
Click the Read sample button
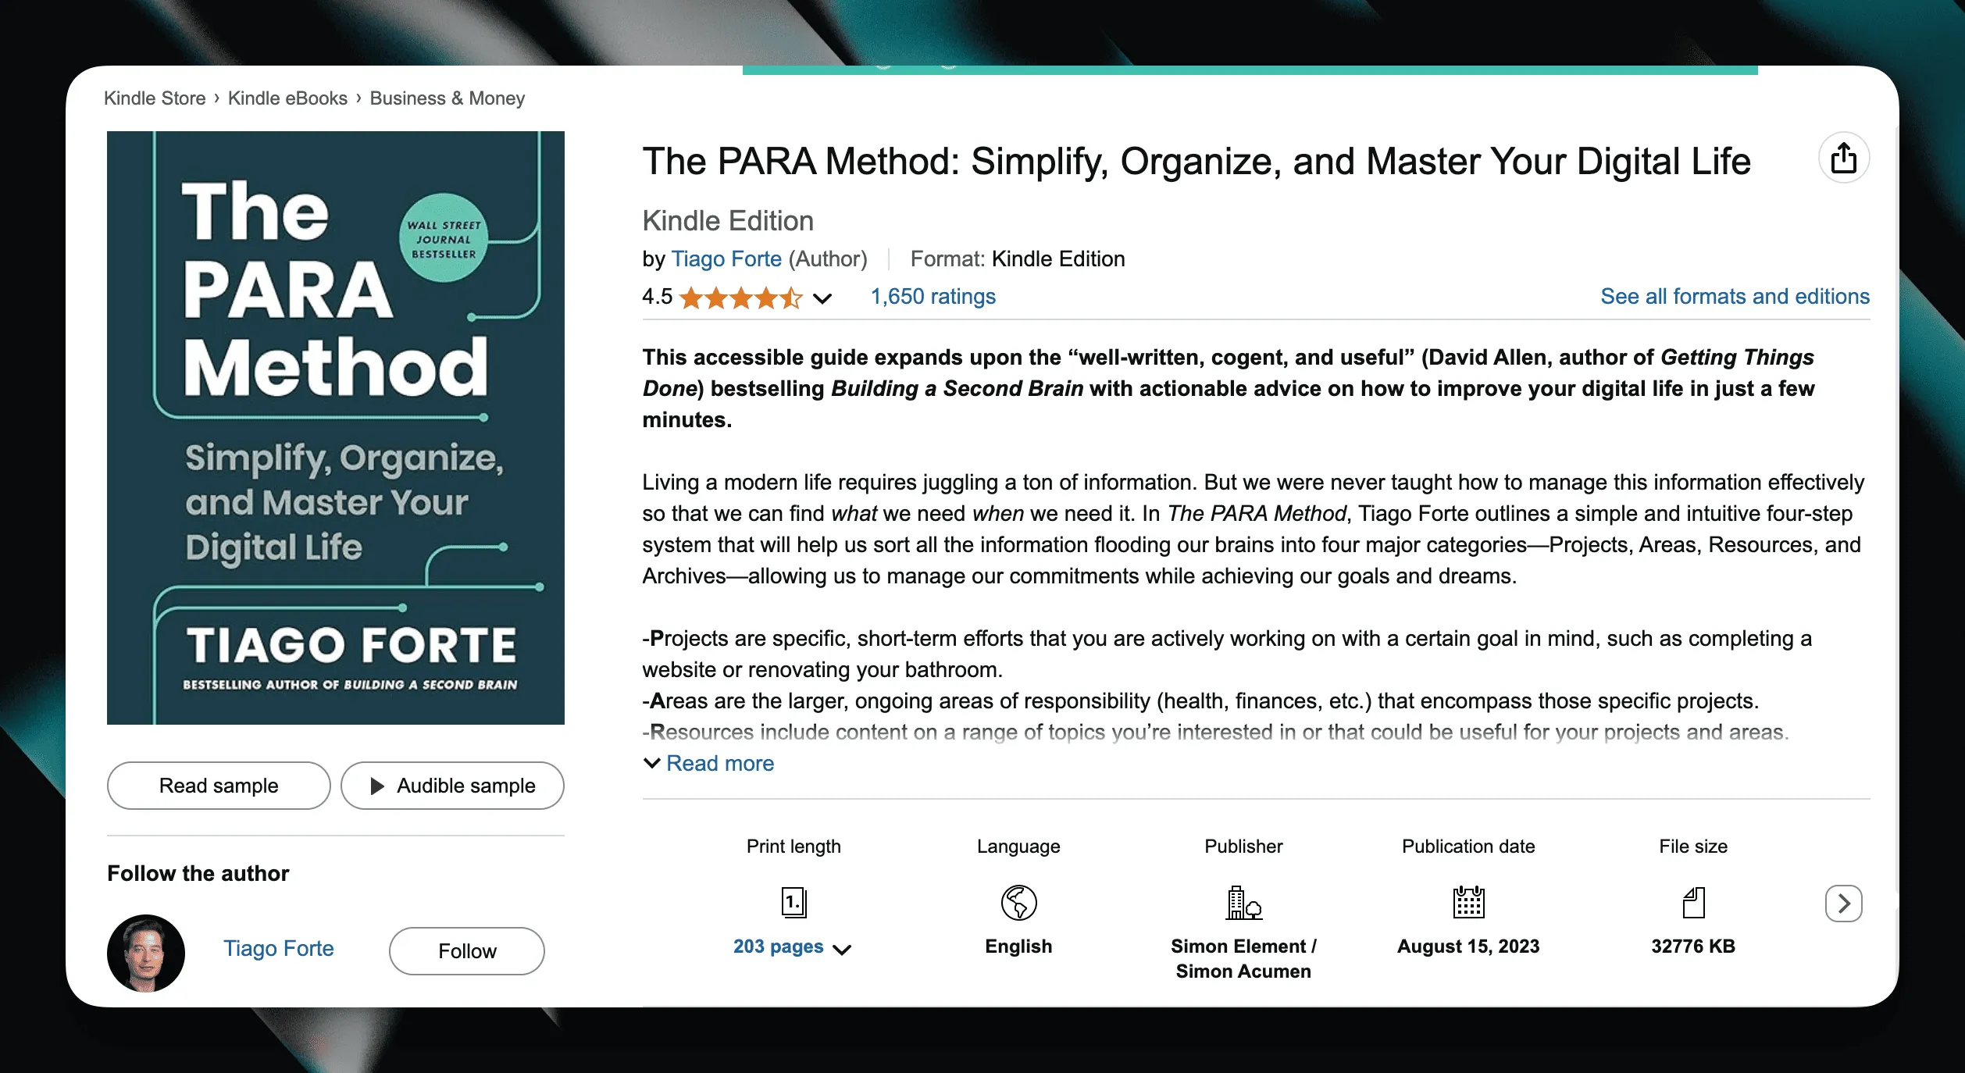coord(218,786)
